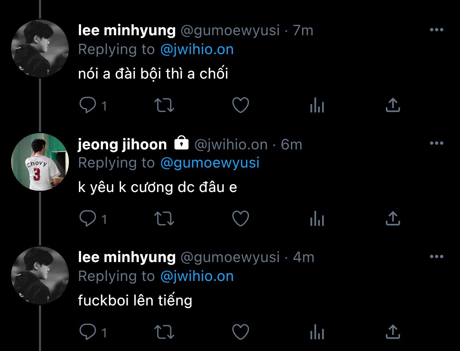The width and height of the screenshot is (460, 351).
Task: Open @gumoewyusi mention in jeong jihoon's reply
Action: point(210,163)
